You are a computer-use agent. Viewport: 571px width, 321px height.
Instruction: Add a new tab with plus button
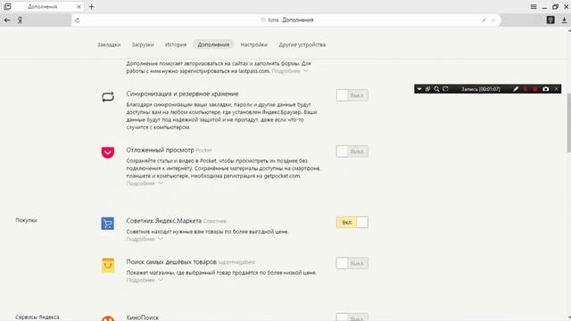click(x=91, y=6)
